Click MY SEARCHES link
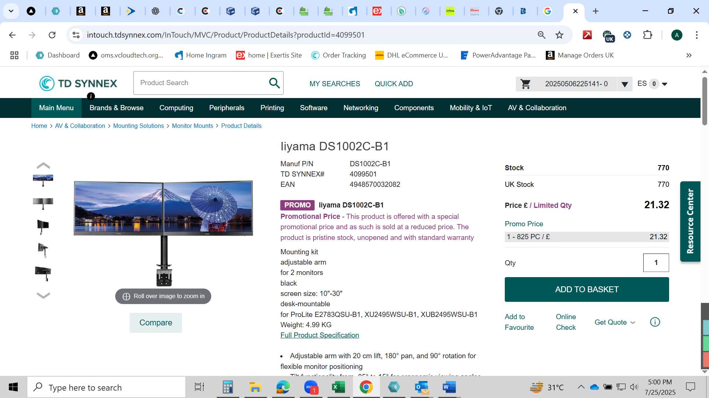Viewport: 709px width, 398px height. tap(335, 84)
